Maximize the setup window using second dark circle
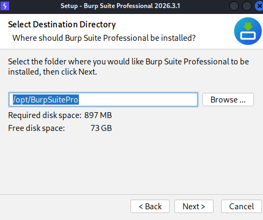Screen dimensions: 263x220 247,6
